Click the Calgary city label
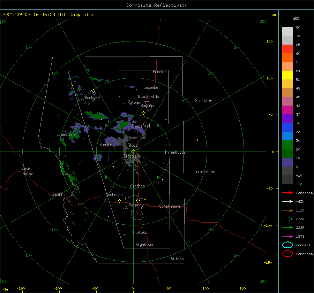314x293 pixels. tap(136, 205)
